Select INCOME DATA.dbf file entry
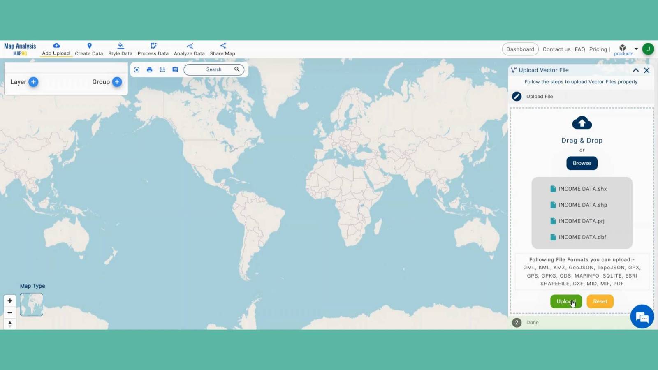 578,237
